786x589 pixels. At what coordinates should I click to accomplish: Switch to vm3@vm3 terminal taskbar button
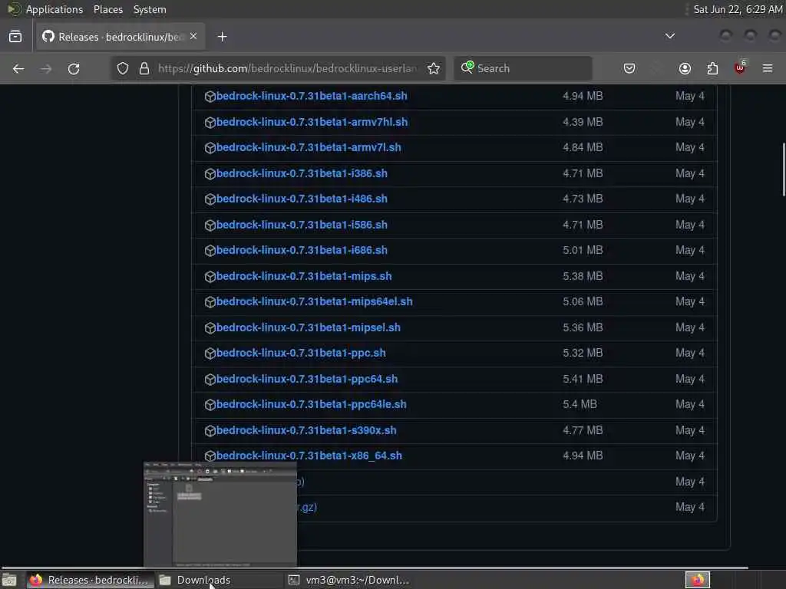(x=349, y=580)
